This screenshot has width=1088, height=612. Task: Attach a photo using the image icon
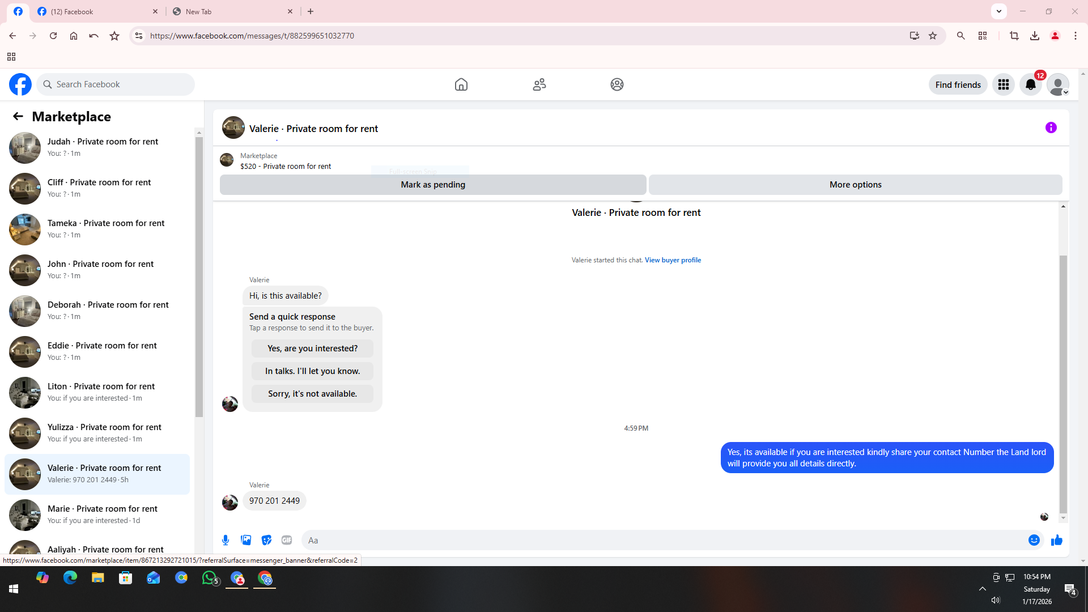pos(246,540)
